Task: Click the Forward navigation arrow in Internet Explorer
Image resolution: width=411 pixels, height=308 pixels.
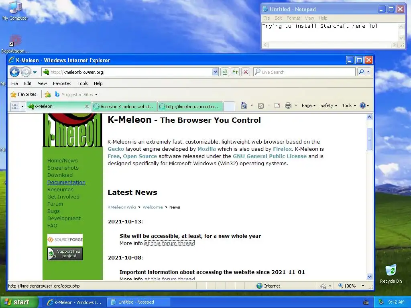Action: tap(26, 72)
